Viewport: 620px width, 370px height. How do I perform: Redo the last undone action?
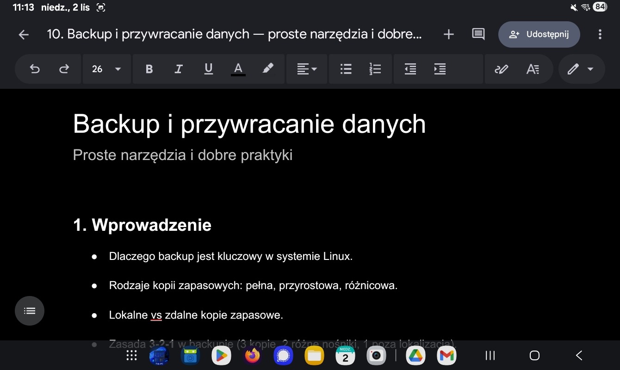pos(64,69)
